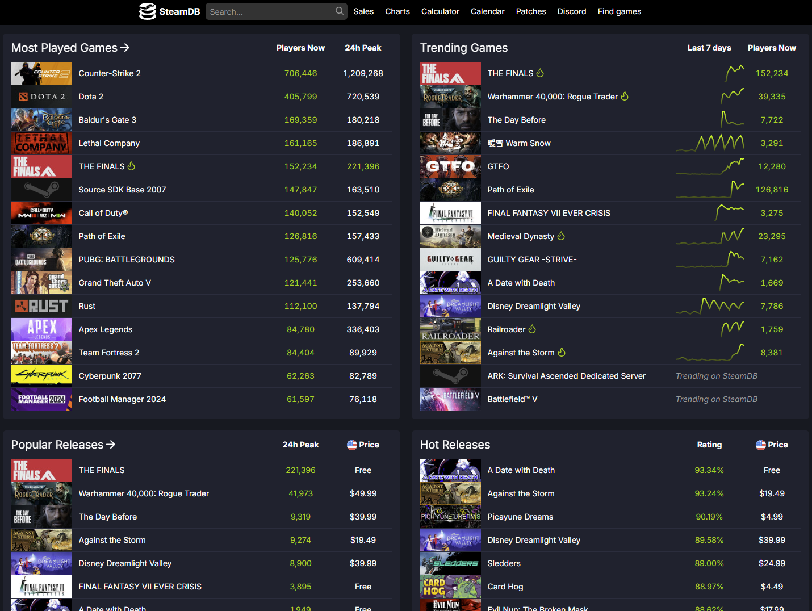
Task: Click the Last 7 days column header in Trending Games
Action: click(x=709, y=48)
